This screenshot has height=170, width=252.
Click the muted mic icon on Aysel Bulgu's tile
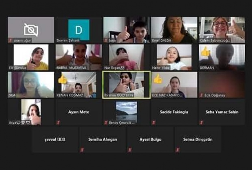(130, 150)
